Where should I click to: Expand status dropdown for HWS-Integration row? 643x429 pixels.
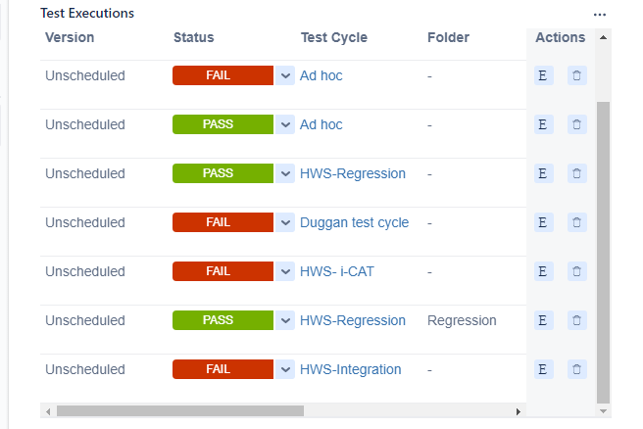coord(285,369)
